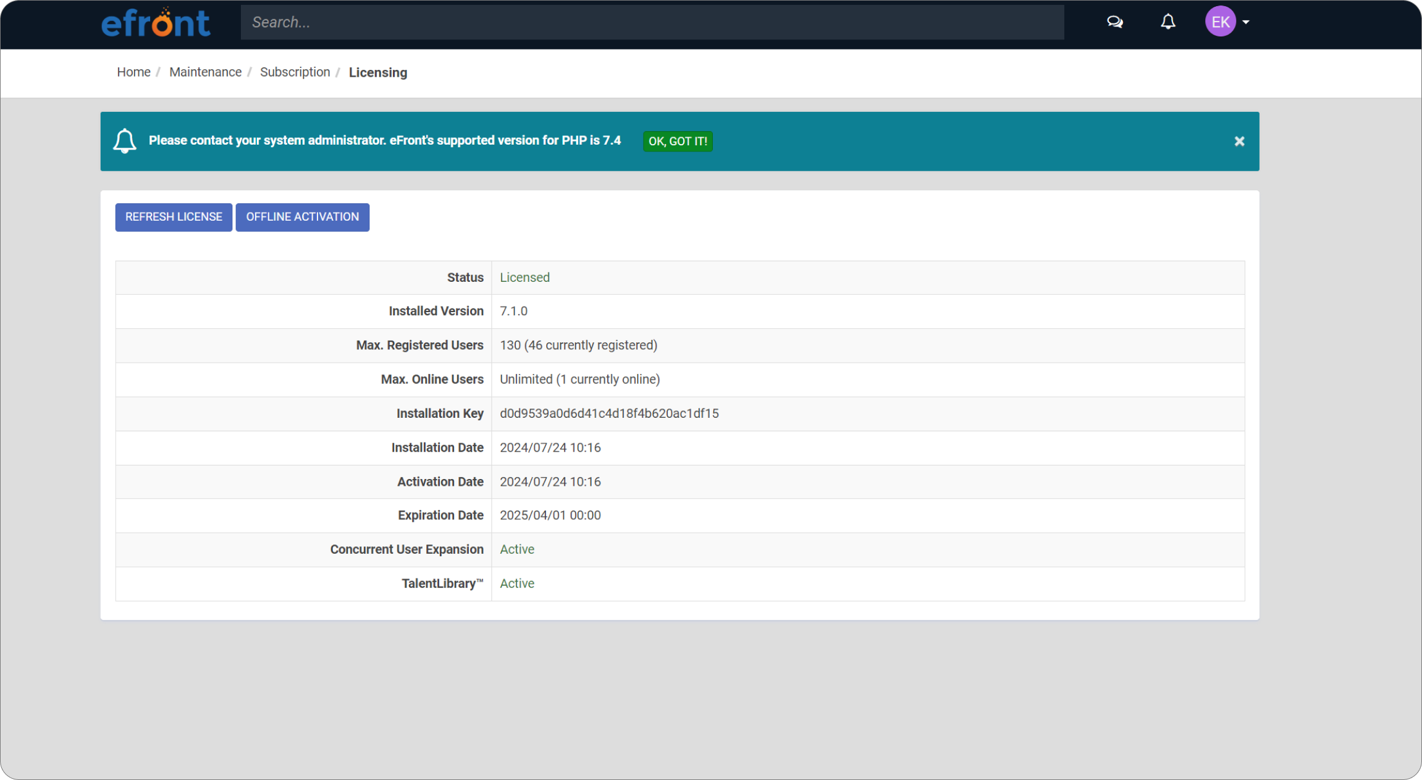This screenshot has width=1422, height=780.
Task: Click the installation key d0d9539a0d6d41c4d18f4b620ac1df15
Action: click(609, 413)
